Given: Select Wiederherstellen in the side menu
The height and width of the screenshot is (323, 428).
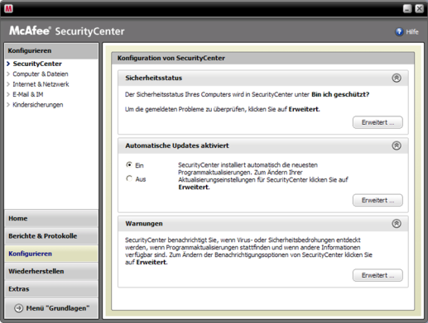Looking at the screenshot, I should point(51,271).
